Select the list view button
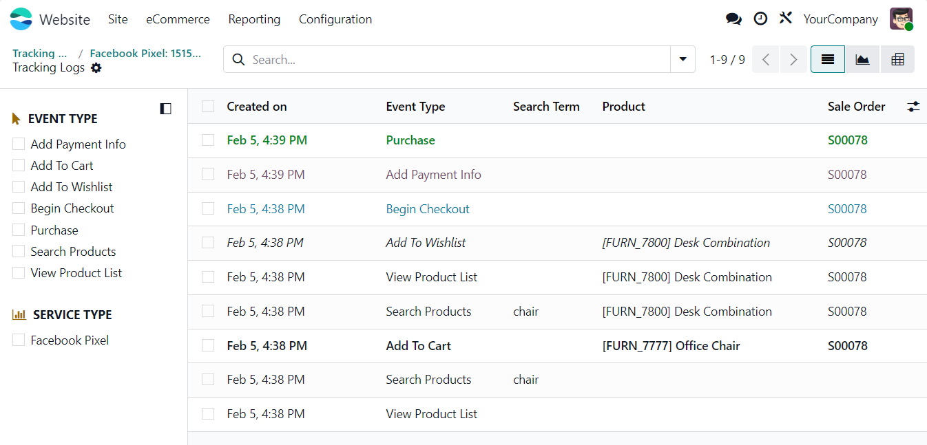 [x=828, y=60]
